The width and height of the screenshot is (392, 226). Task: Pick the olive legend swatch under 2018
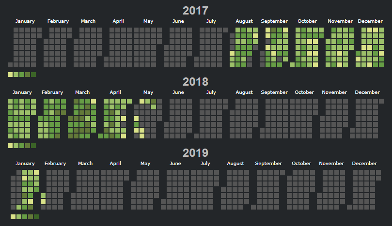28,146
